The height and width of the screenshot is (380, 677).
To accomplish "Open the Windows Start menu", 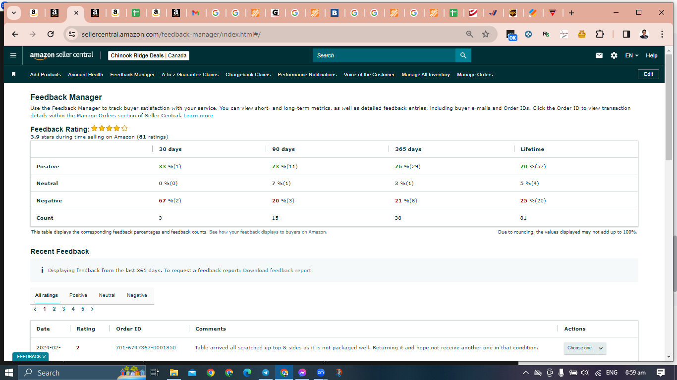I will (x=9, y=373).
